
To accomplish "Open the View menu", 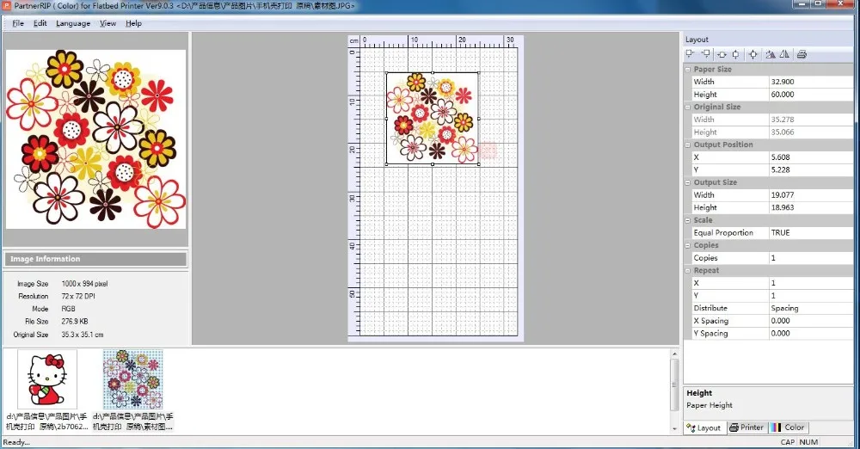I will [x=107, y=23].
